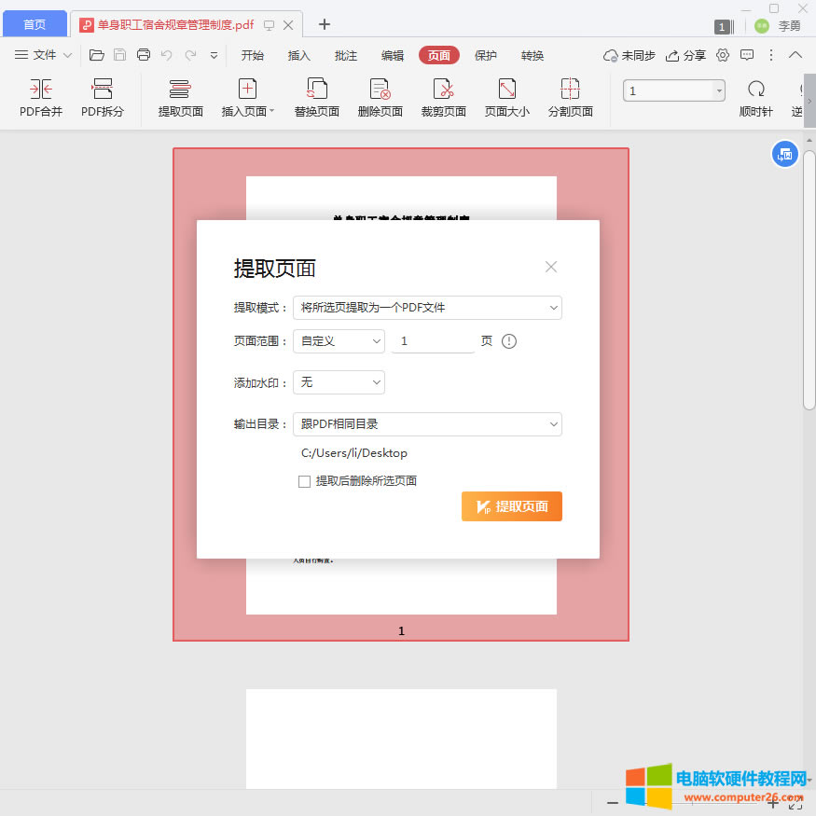Select the PDF合并 tool
The width and height of the screenshot is (816, 816).
tap(39, 97)
